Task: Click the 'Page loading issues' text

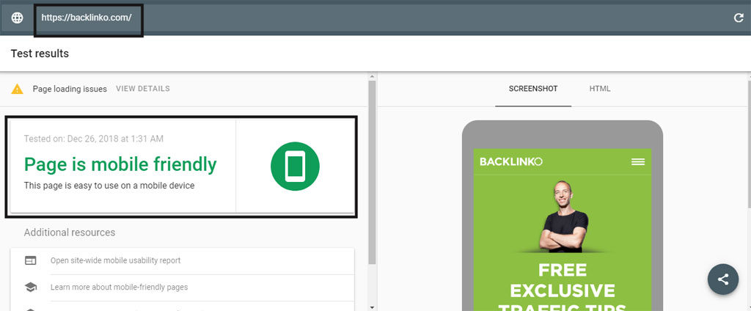Action: point(70,89)
